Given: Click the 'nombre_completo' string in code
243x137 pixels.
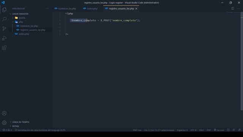Looking at the screenshot, I should (x=124, y=20).
